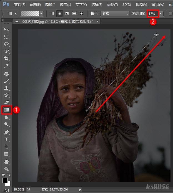The height and width of the screenshot is (193, 173).
Task: Select the Blur tool
Action: pyautogui.click(x=6, y=117)
